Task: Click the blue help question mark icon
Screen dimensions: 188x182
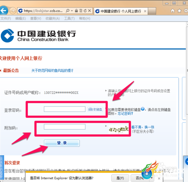Action: 143,109
